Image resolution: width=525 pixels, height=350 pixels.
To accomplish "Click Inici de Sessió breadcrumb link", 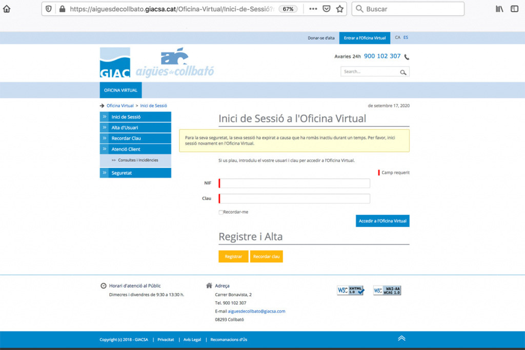I will (153, 106).
